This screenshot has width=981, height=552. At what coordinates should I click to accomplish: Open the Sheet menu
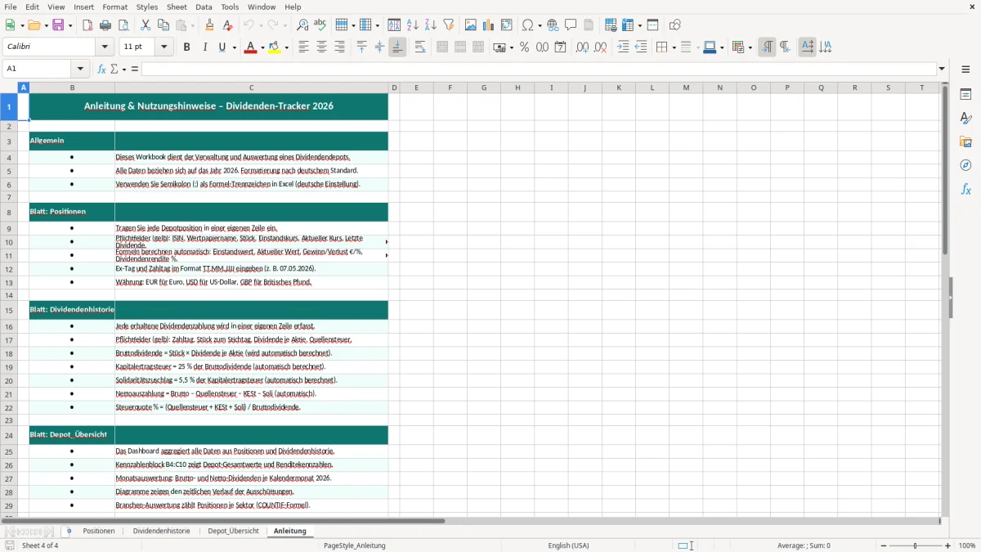(177, 7)
